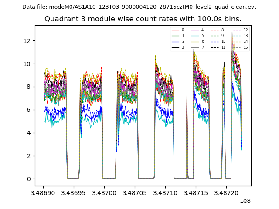Click the data file path text
Image resolution: width=279 pixels, height=209 pixels.
139,7
